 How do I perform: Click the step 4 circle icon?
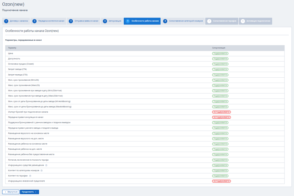pos(105,21)
